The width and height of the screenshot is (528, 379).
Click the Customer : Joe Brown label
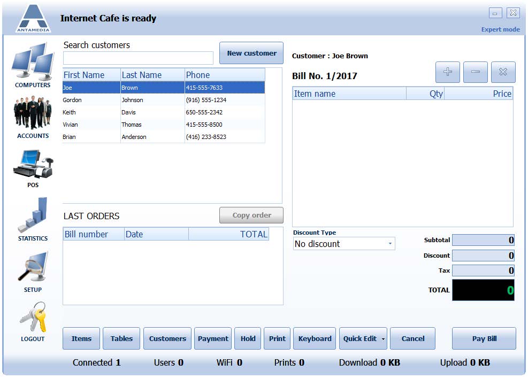(x=330, y=56)
